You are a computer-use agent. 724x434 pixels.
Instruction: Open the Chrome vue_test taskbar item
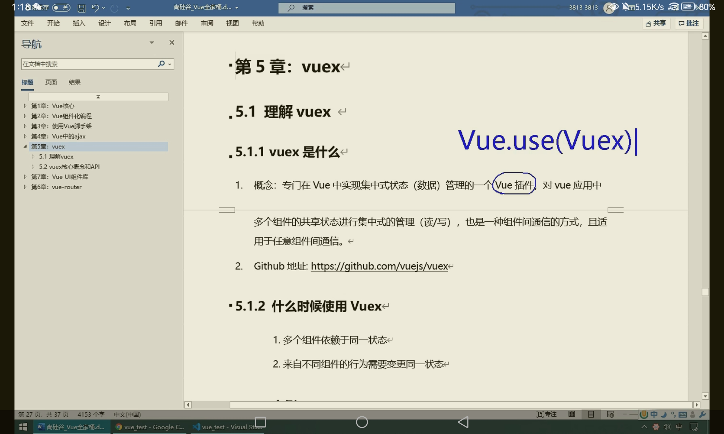click(x=150, y=427)
